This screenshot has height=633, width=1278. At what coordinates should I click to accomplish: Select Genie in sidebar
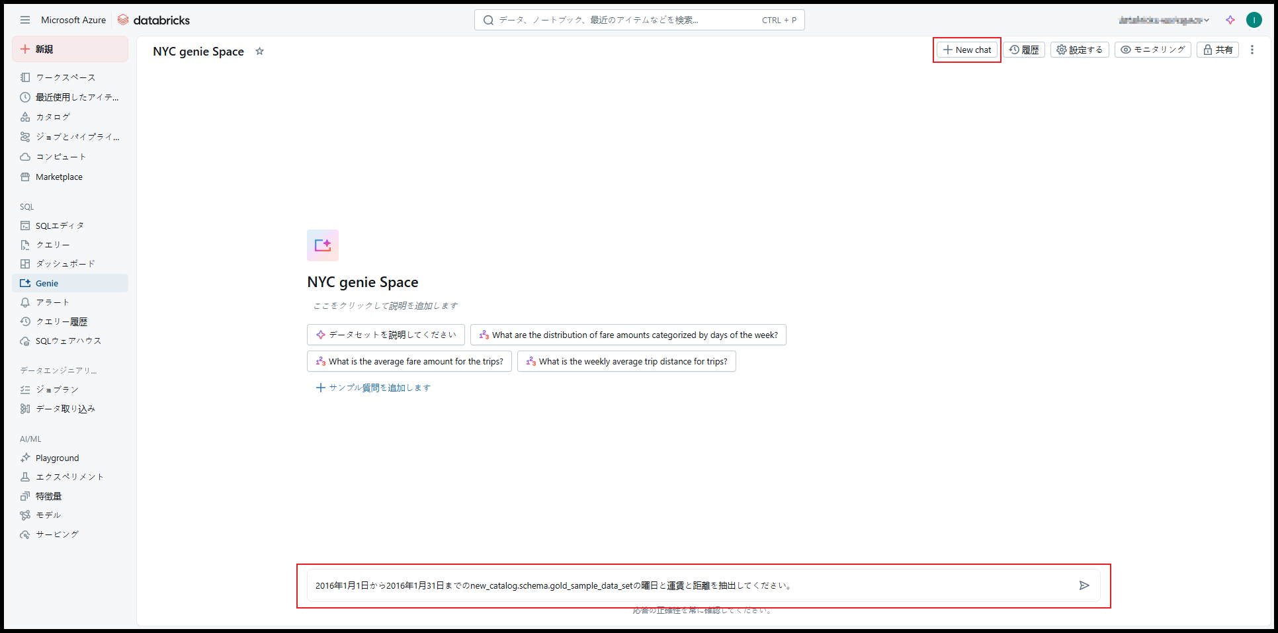[70, 283]
